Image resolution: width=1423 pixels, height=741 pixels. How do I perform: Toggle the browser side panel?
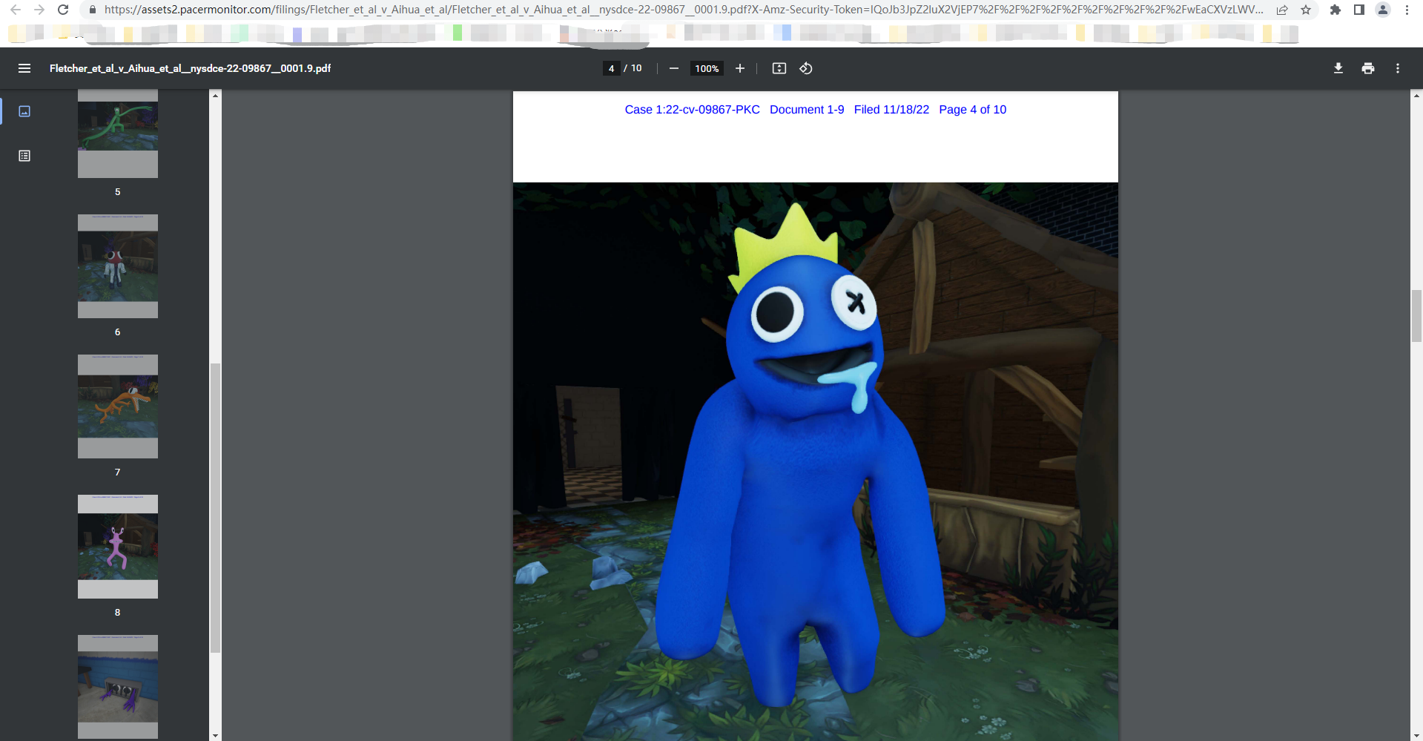tap(1359, 10)
